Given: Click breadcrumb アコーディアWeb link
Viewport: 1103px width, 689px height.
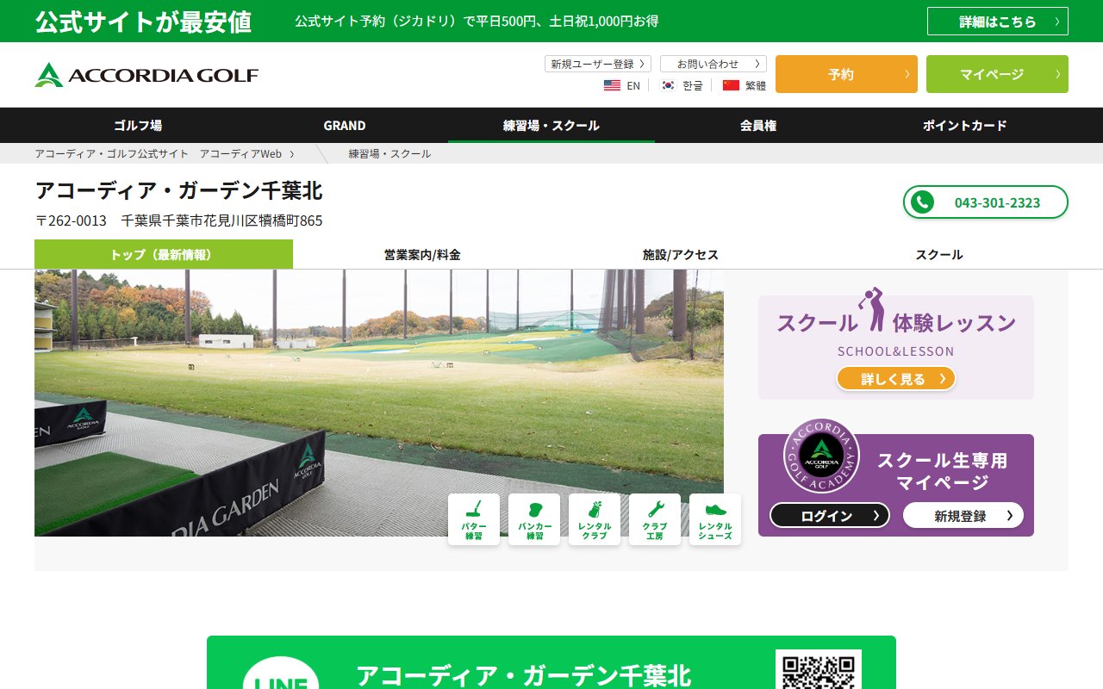Looking at the screenshot, I should tap(159, 153).
